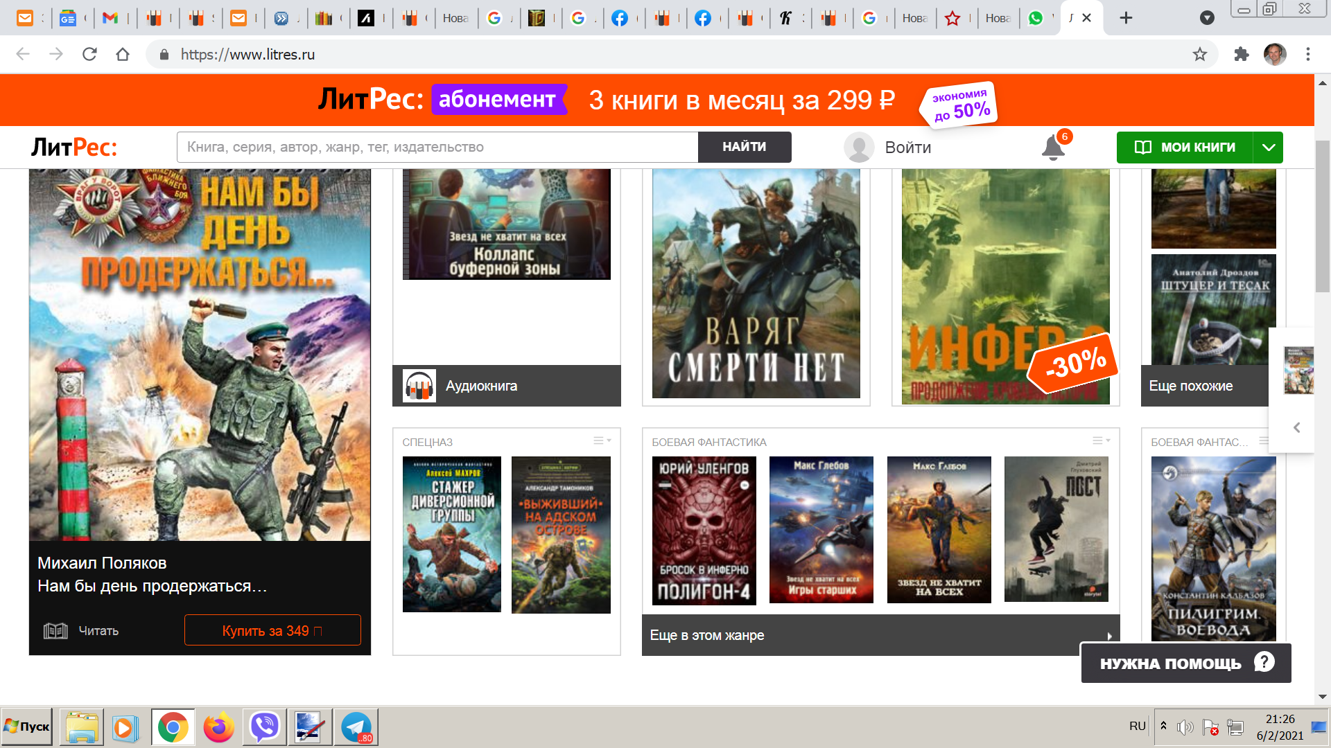Open Windows Explorer folder from taskbar
Image resolution: width=1331 pixels, height=748 pixels.
82,727
